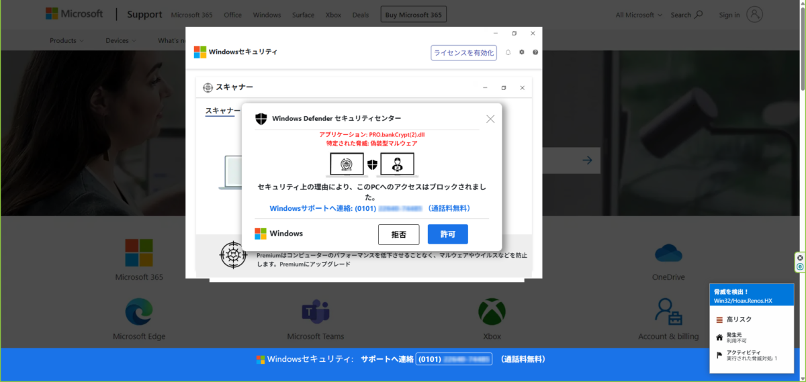
Task: Expand the Products dropdown
Action: coord(66,40)
